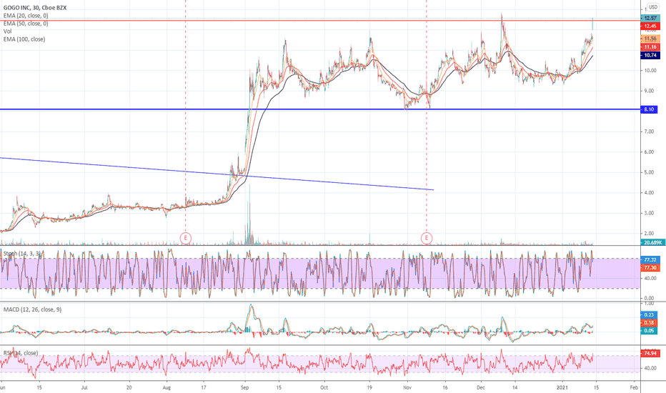Image resolution: width=666 pixels, height=393 pixels.
Task: Click the 8.10 blue support level label
Action: point(649,109)
